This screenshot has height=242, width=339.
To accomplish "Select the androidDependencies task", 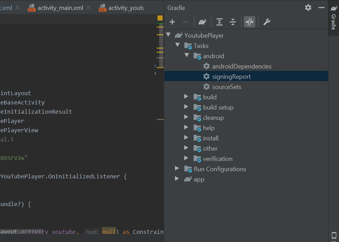I will coord(241,66).
